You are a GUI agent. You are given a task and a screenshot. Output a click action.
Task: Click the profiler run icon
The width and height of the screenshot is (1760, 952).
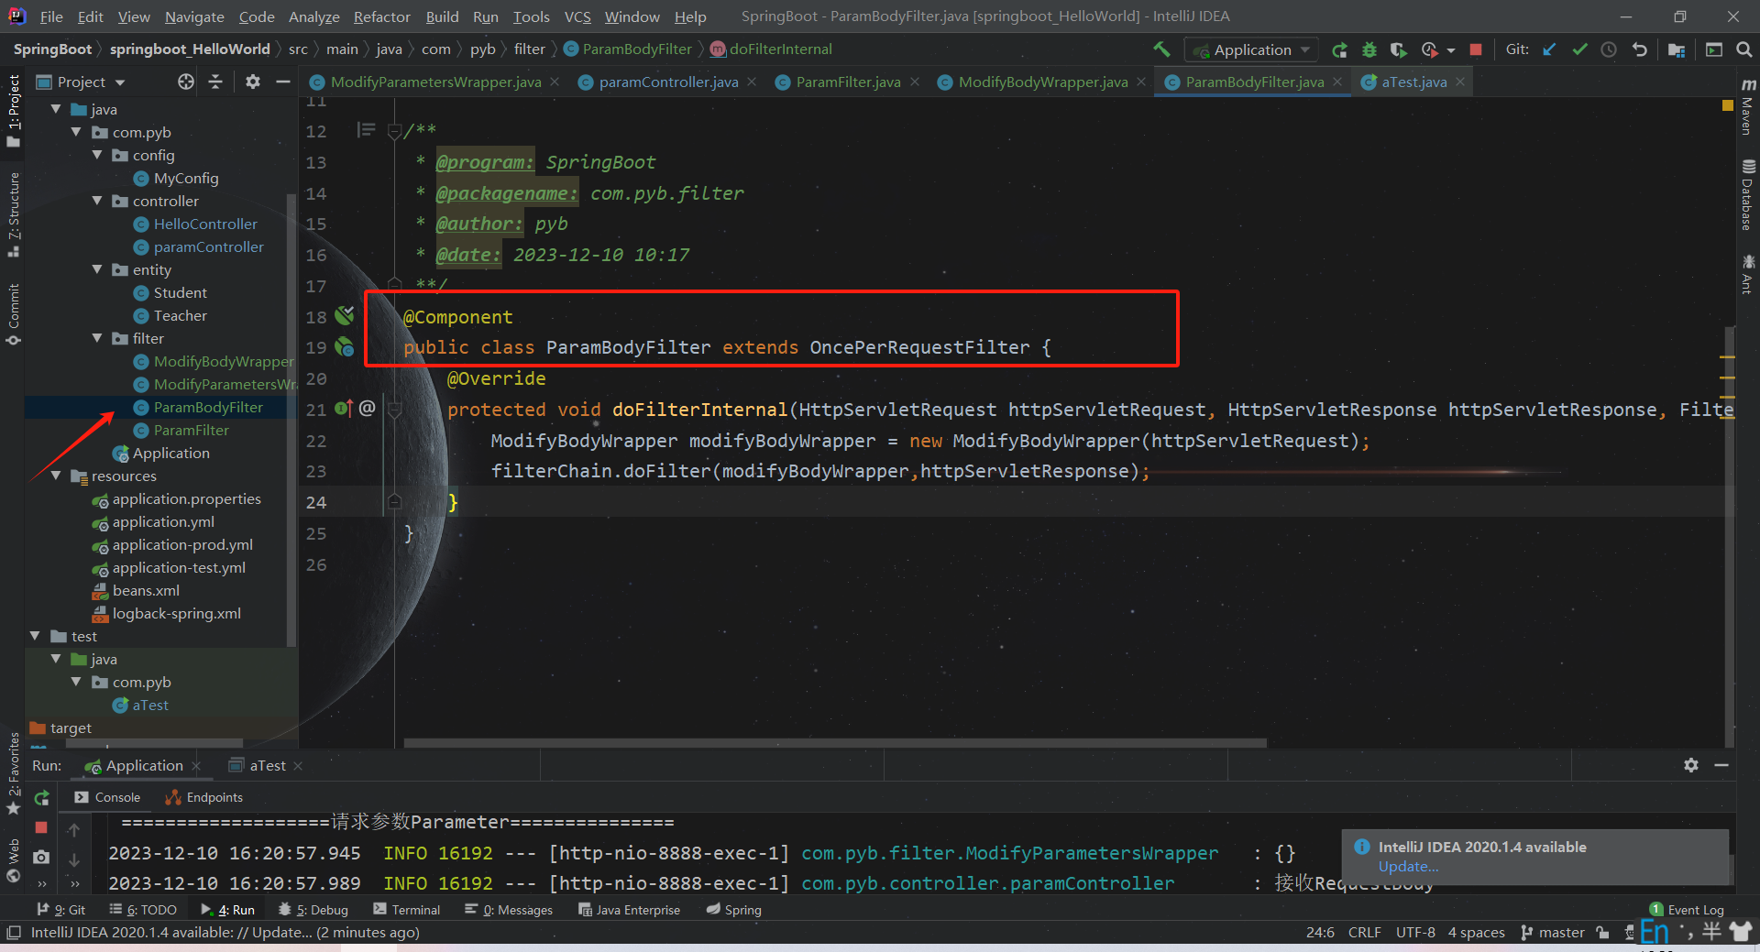1429,49
